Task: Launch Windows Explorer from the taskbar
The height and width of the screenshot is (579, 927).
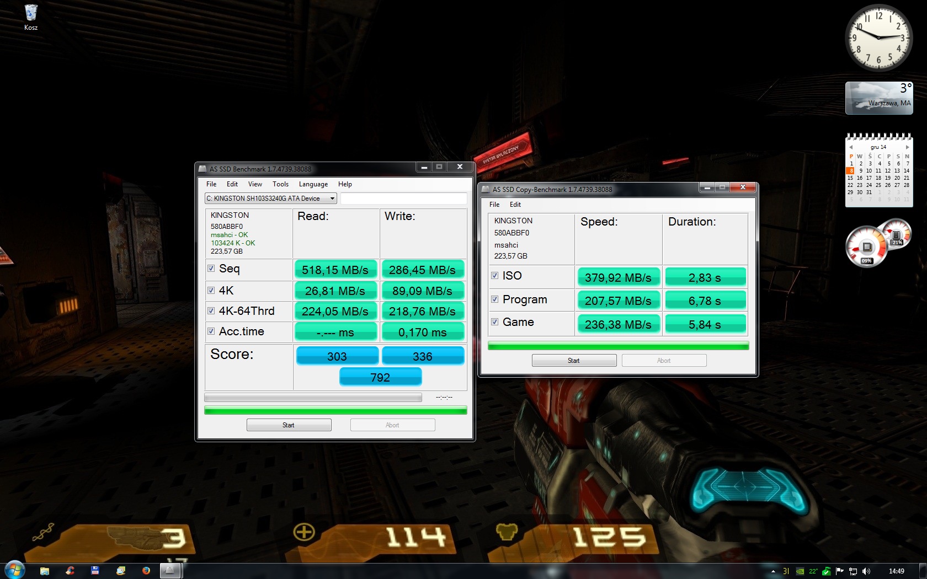Action: tap(45, 571)
